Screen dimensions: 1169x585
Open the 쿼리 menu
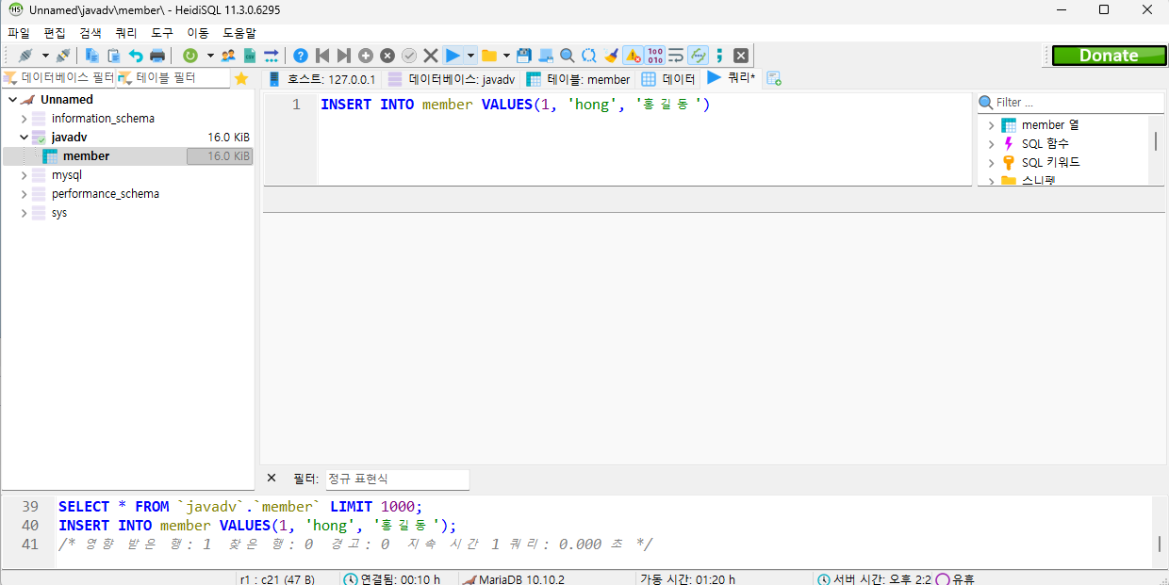point(126,32)
